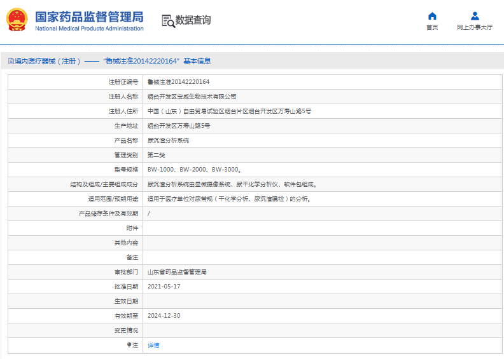Click National Medical Products Administration subtitle
504x359 pixels.
89,29
